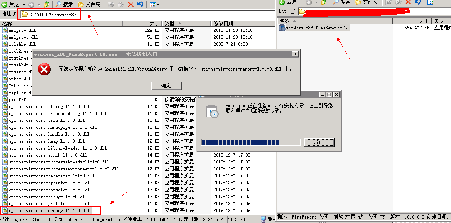
Task: Click red Delete icon in FineReport folder toolbar
Action: [x=408, y=2]
